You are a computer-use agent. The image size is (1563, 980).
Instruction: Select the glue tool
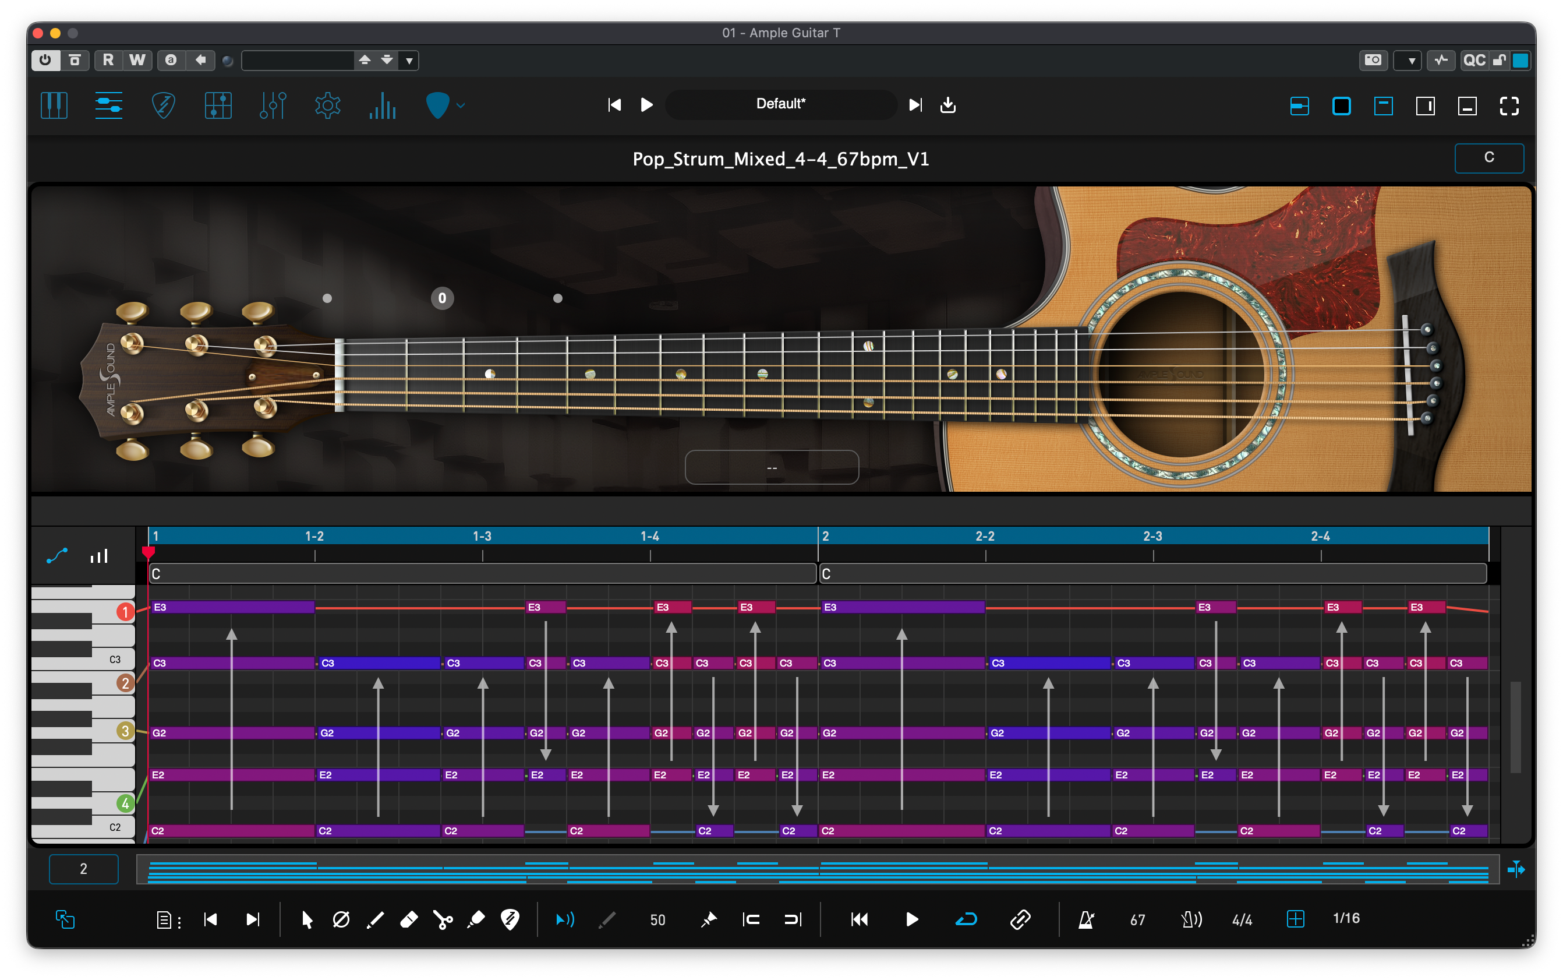tap(476, 920)
